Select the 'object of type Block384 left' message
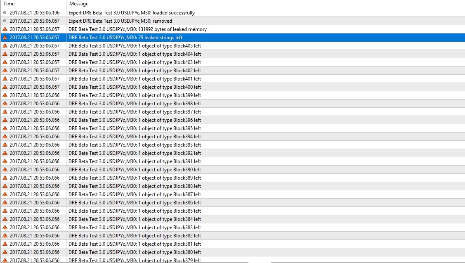The width and height of the screenshot is (465, 263). pos(135,219)
